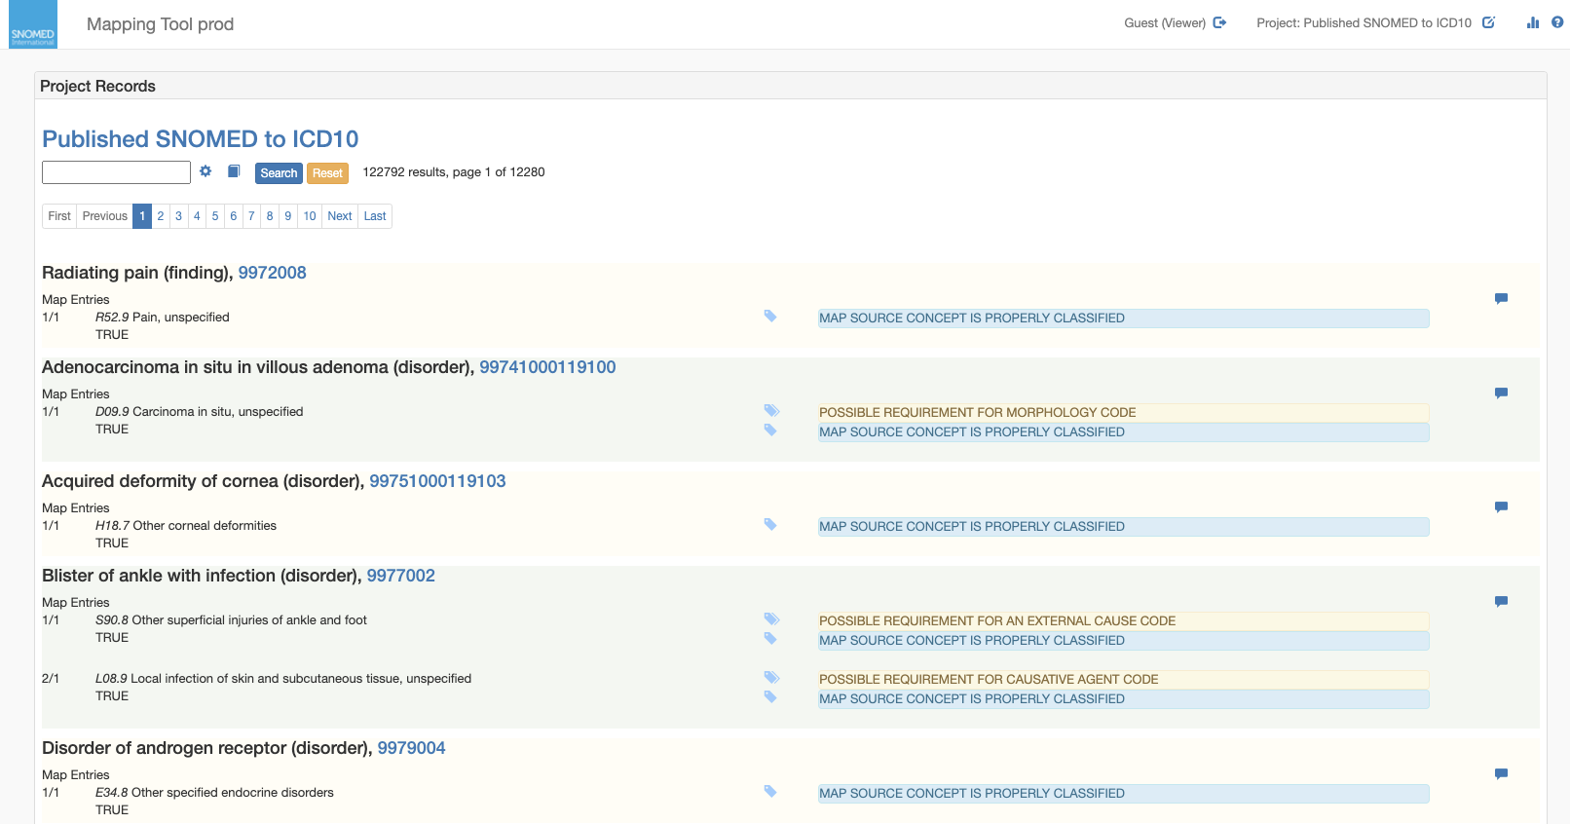Viewport: 1570px width, 824px height.
Task: Open concept link 9972008
Action: (x=272, y=273)
